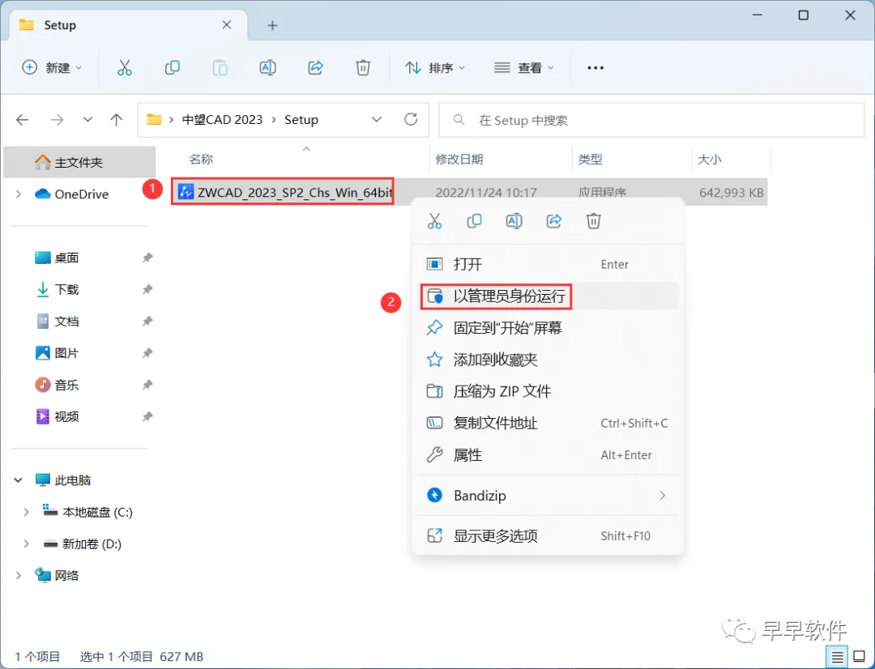
Task: Click the Cut icon in the top toolbar
Action: (x=125, y=67)
